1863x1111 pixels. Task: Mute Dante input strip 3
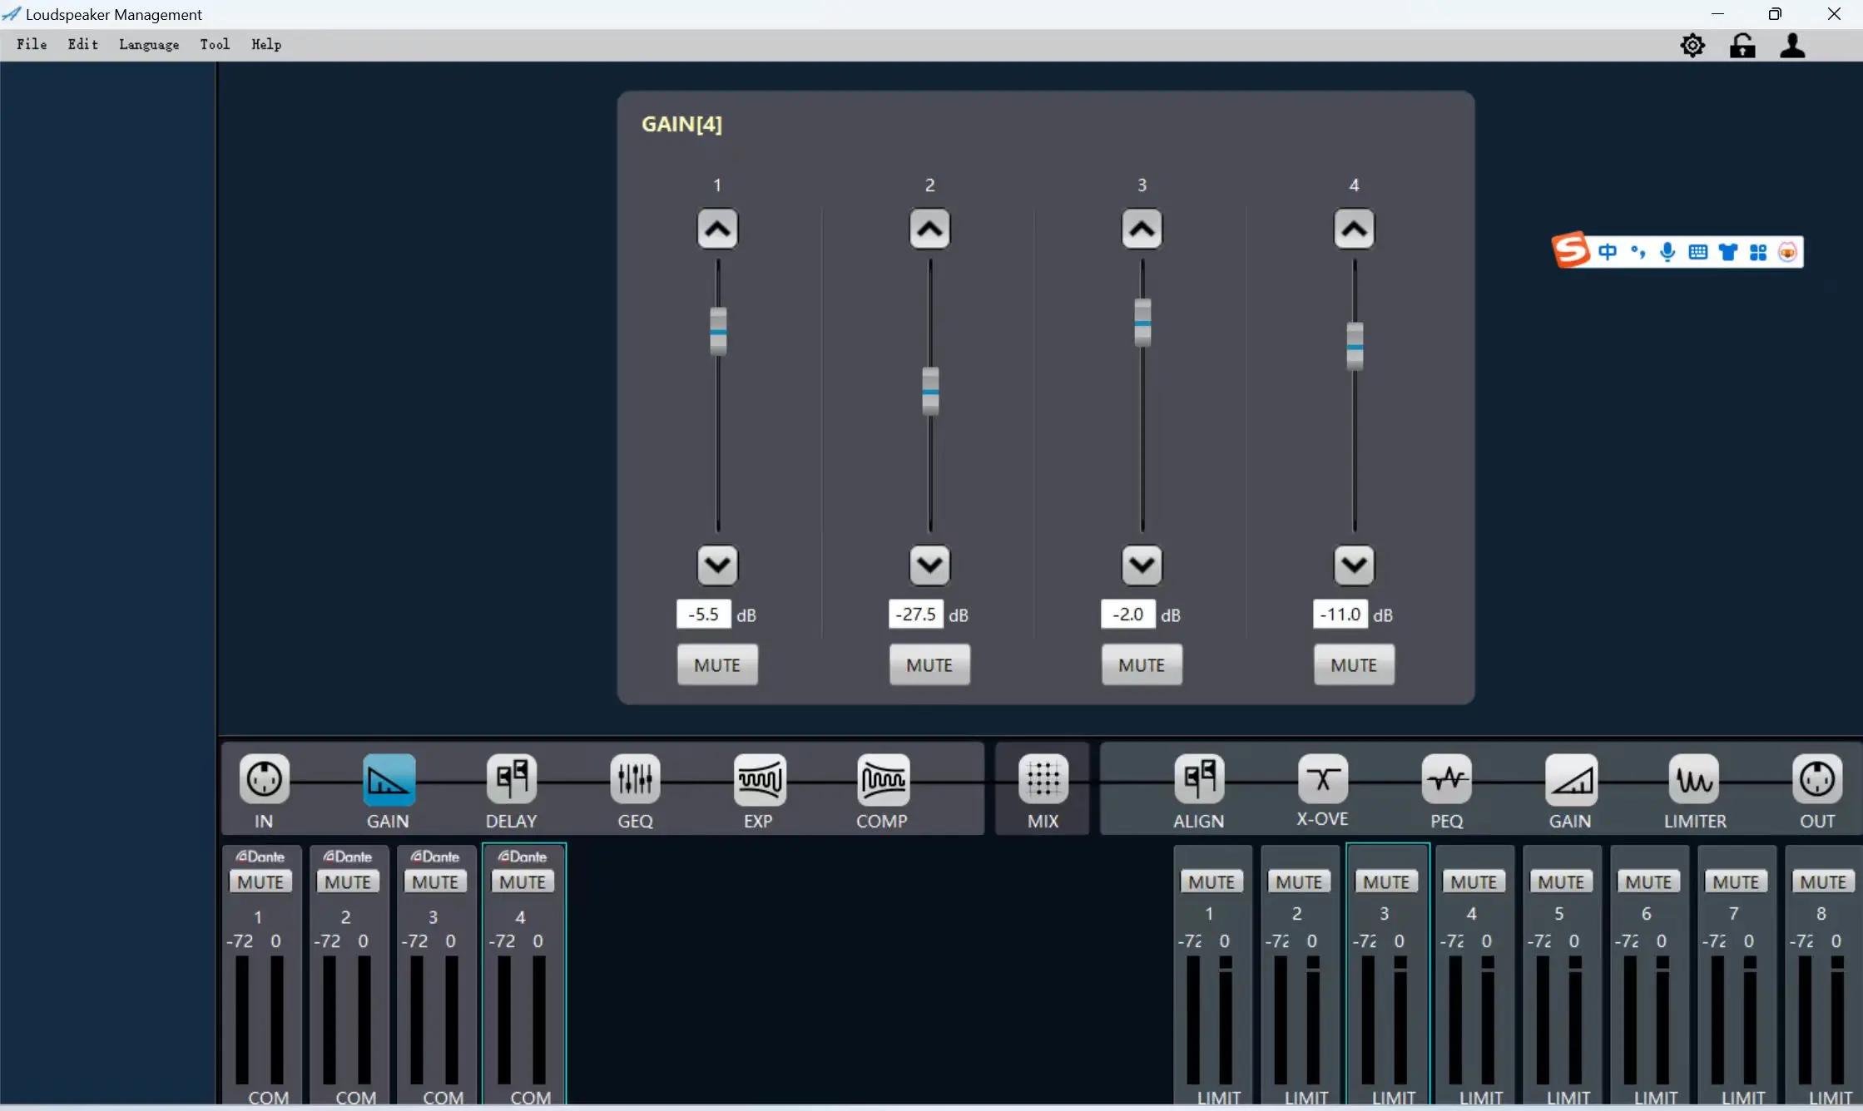[x=435, y=881]
